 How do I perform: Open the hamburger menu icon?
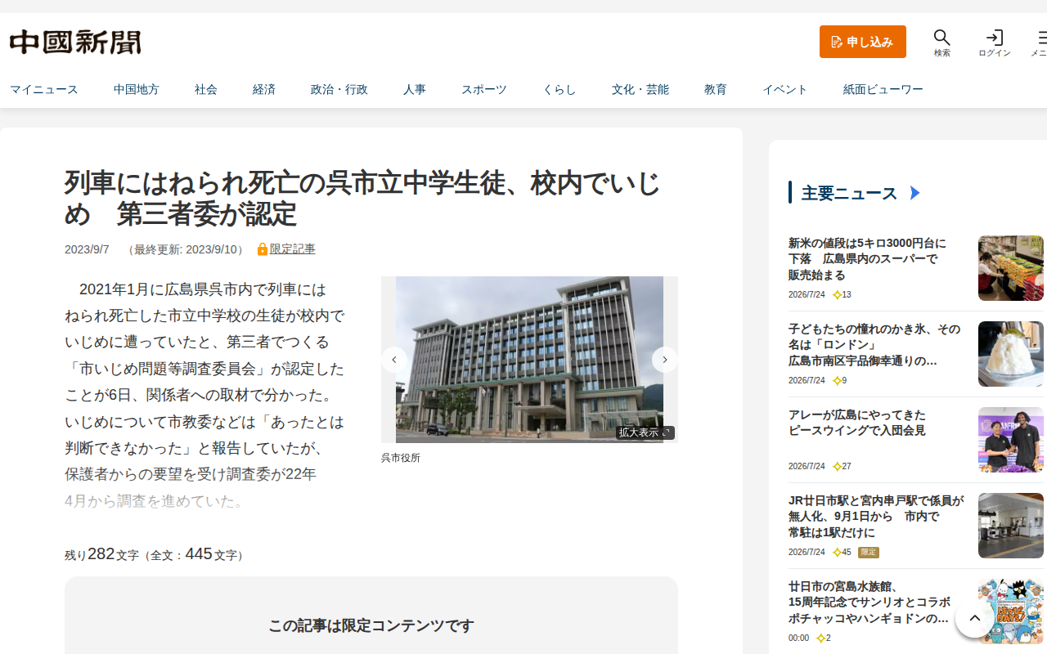(x=1041, y=38)
